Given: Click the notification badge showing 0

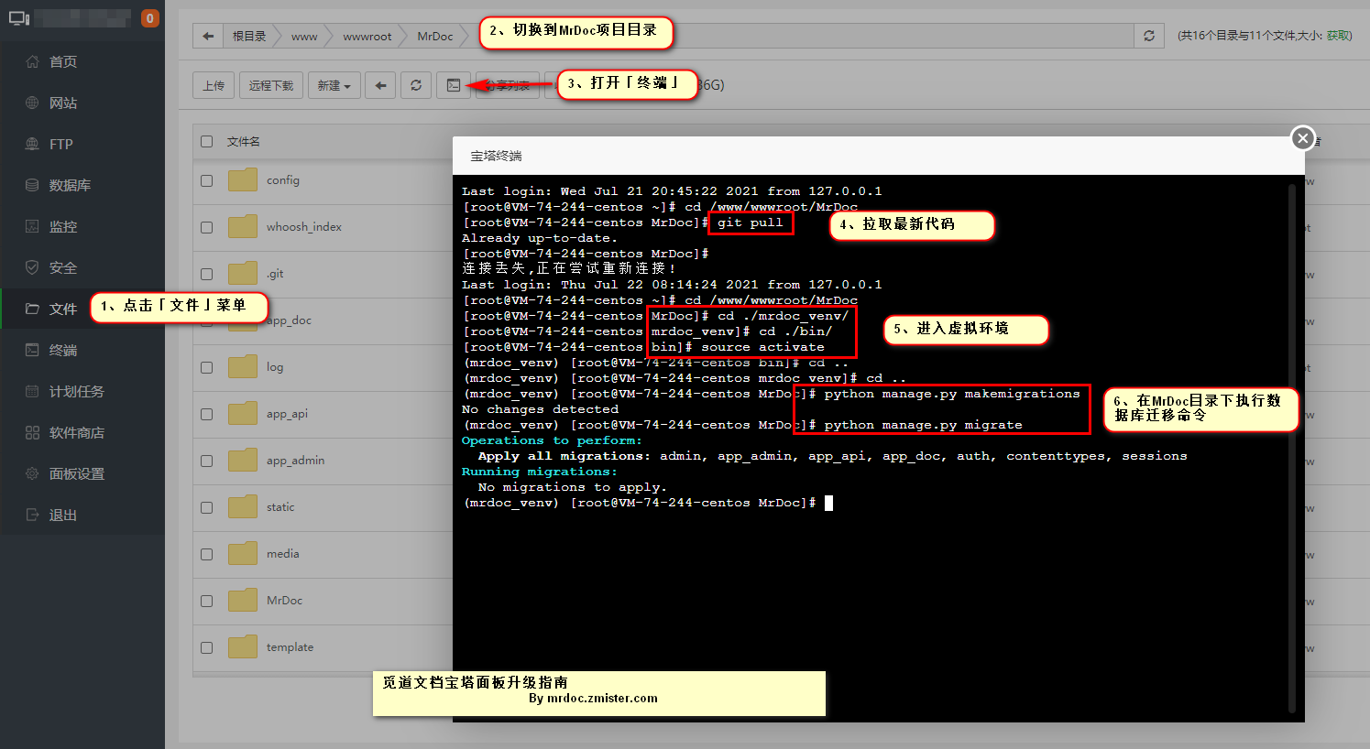Looking at the screenshot, I should [x=150, y=18].
